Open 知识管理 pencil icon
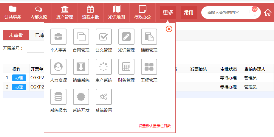Image resolution: width=274 pixels, height=137 pixels. tap(126, 37)
